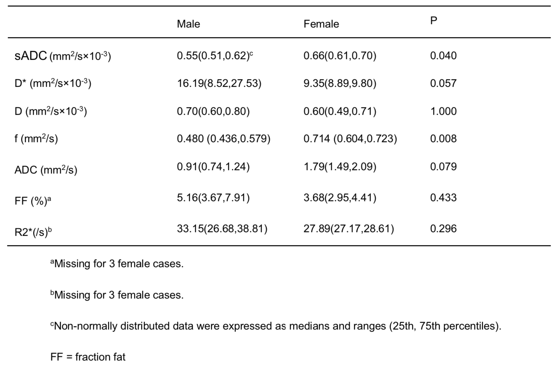Select the f (mm²/s) row label
560x376 pixels.
(36, 139)
